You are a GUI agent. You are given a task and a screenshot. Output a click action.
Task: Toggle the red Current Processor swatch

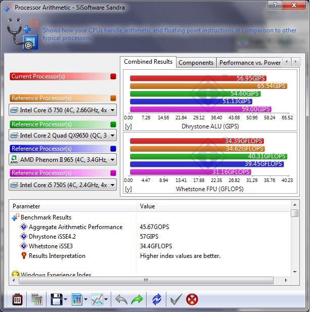coord(113,76)
